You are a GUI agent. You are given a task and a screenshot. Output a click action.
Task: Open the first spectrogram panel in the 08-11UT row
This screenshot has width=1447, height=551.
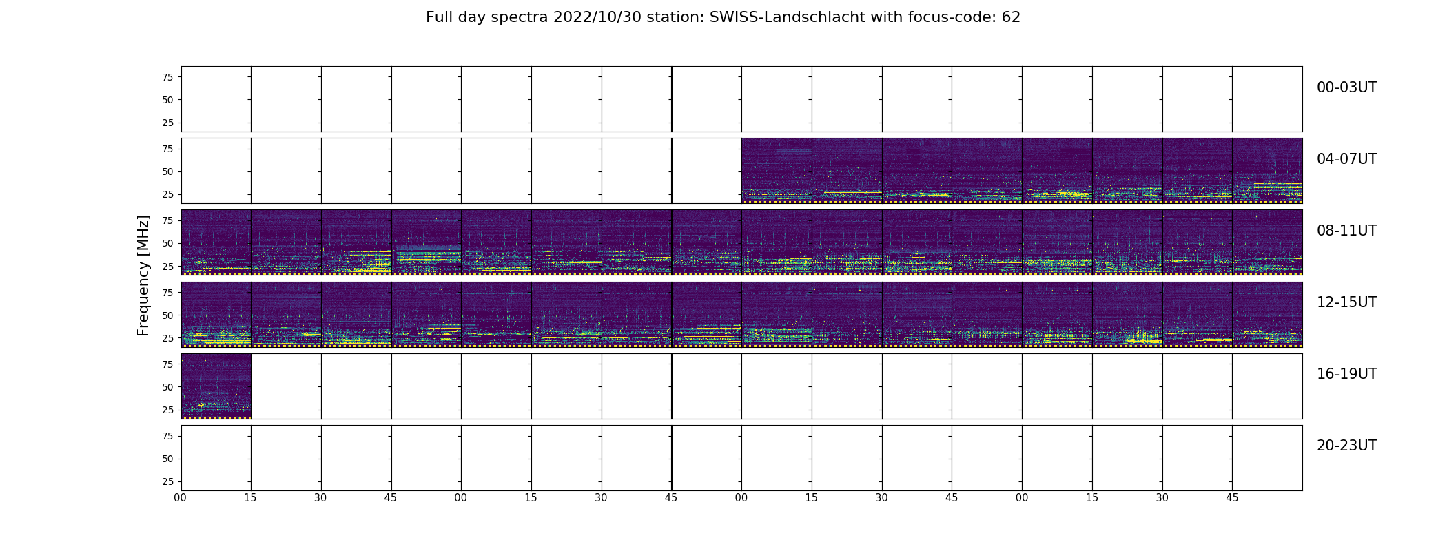pyautogui.click(x=216, y=242)
